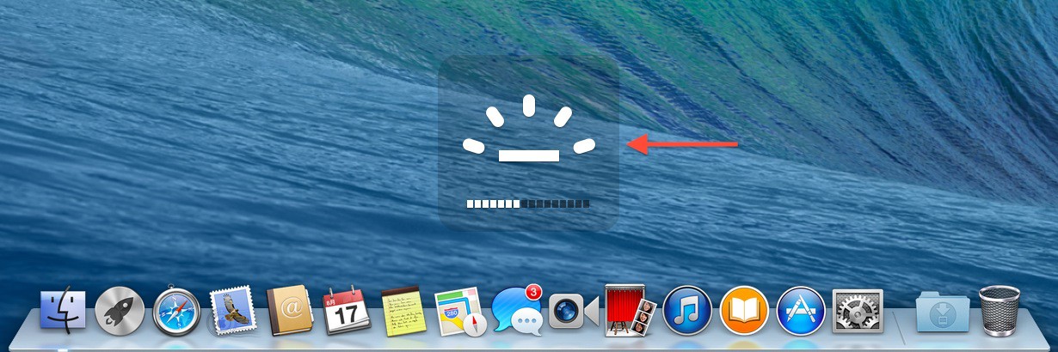This screenshot has height=352, width=1058.
Task: Launch Safari compass icon
Action: 176,311
